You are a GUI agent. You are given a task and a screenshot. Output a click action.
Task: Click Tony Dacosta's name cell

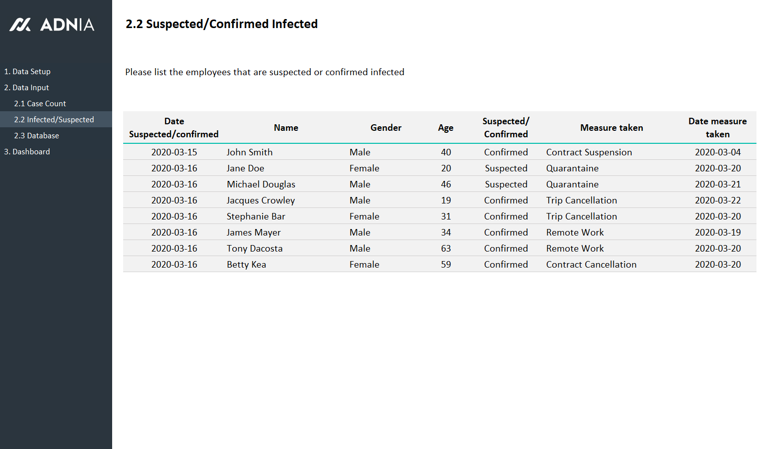point(254,249)
